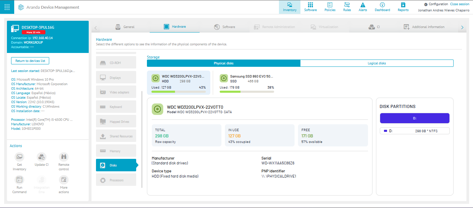The height and width of the screenshot is (208, 473).
Task: Start Remote control action
Action: tap(63, 157)
